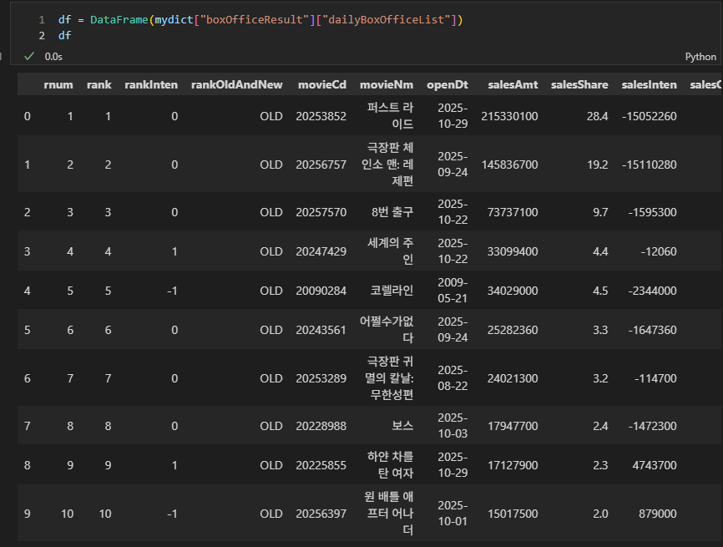This screenshot has height=547, width=723.
Task: Click the rankOldAndNew column header
Action: pyautogui.click(x=236, y=85)
